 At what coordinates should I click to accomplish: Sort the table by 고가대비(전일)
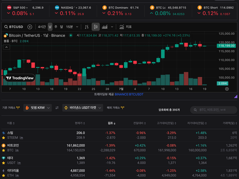(x=167, y=123)
